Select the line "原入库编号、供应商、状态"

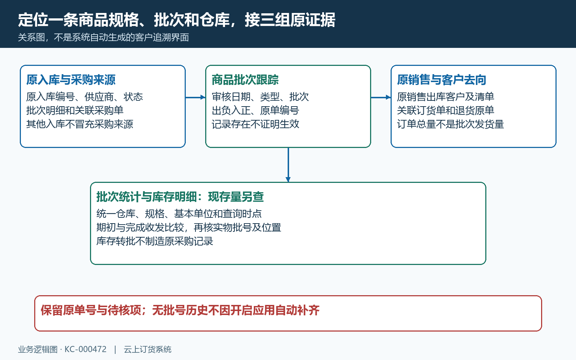(x=85, y=97)
